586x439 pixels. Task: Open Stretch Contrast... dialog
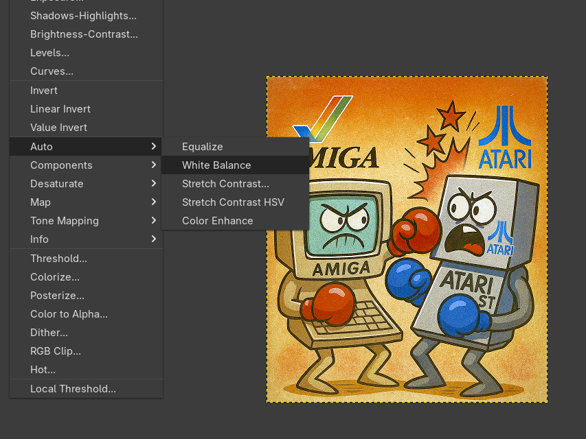[x=225, y=184]
